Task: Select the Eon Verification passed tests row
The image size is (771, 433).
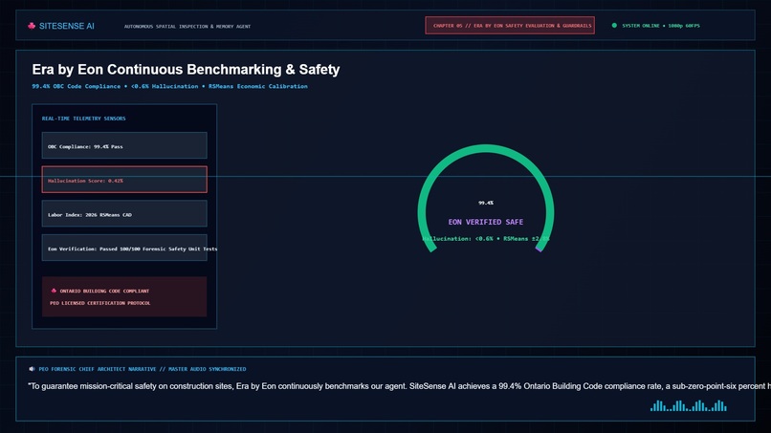Action: coord(124,248)
